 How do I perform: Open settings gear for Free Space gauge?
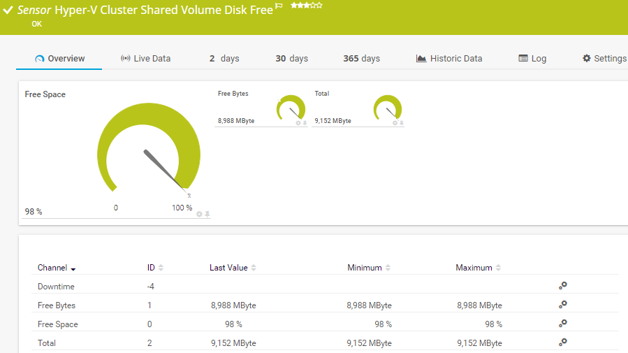[199, 214]
